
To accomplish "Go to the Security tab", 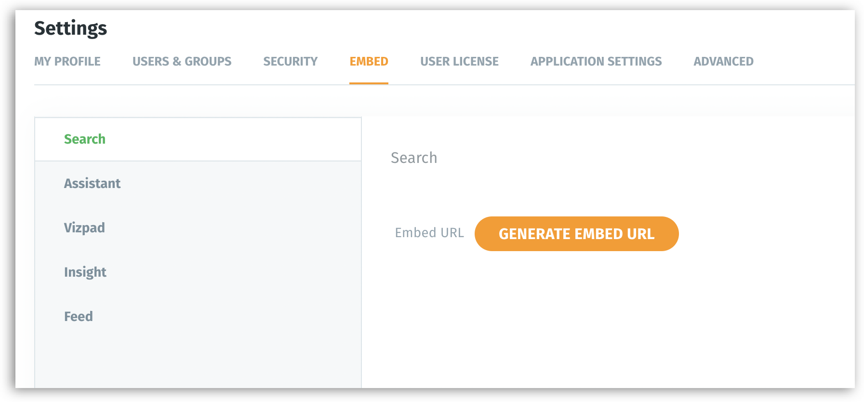I will [290, 62].
